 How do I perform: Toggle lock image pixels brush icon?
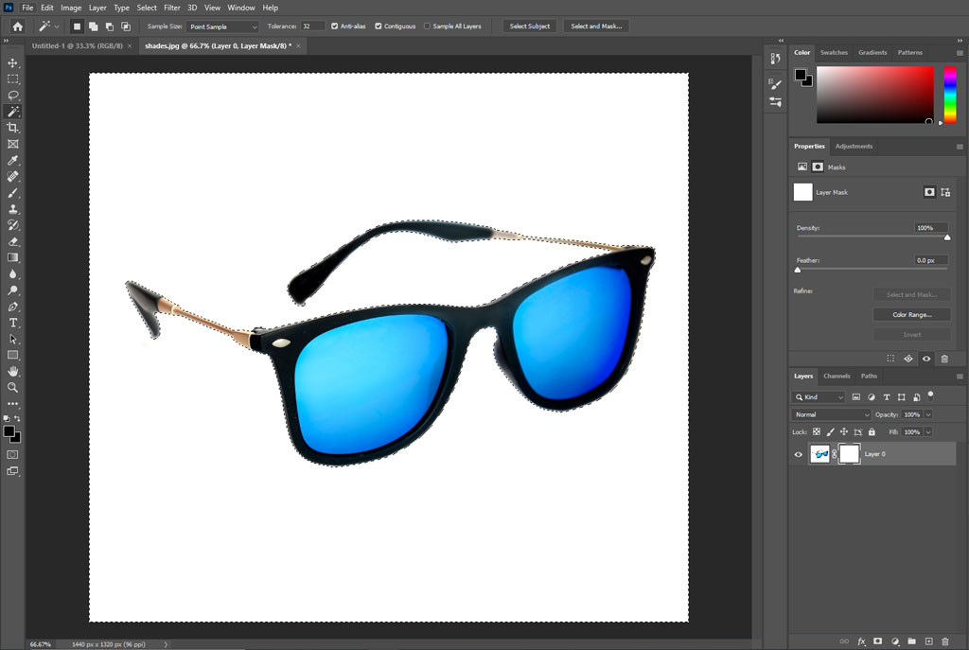pyautogui.click(x=830, y=431)
